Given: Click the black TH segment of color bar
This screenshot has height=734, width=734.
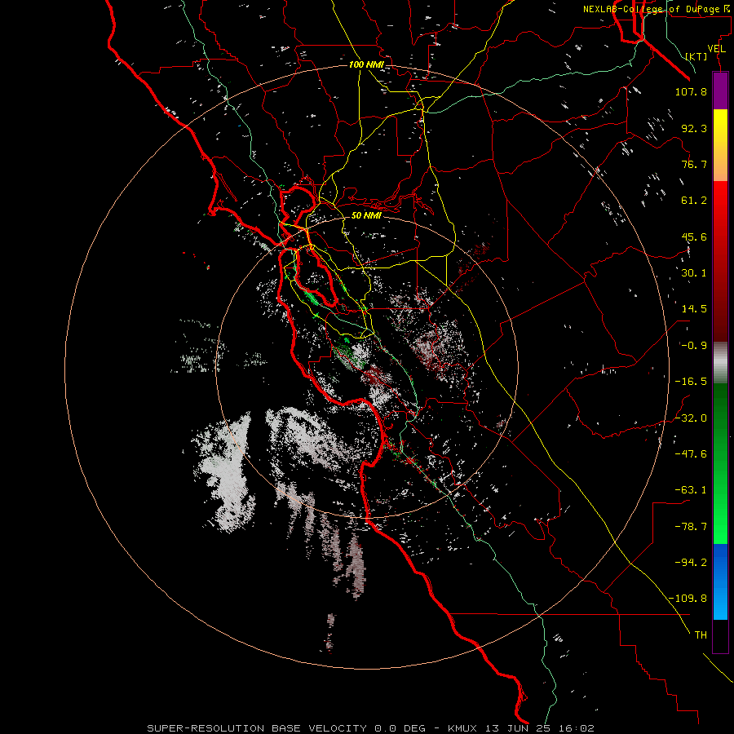Looking at the screenshot, I should pyautogui.click(x=720, y=636).
